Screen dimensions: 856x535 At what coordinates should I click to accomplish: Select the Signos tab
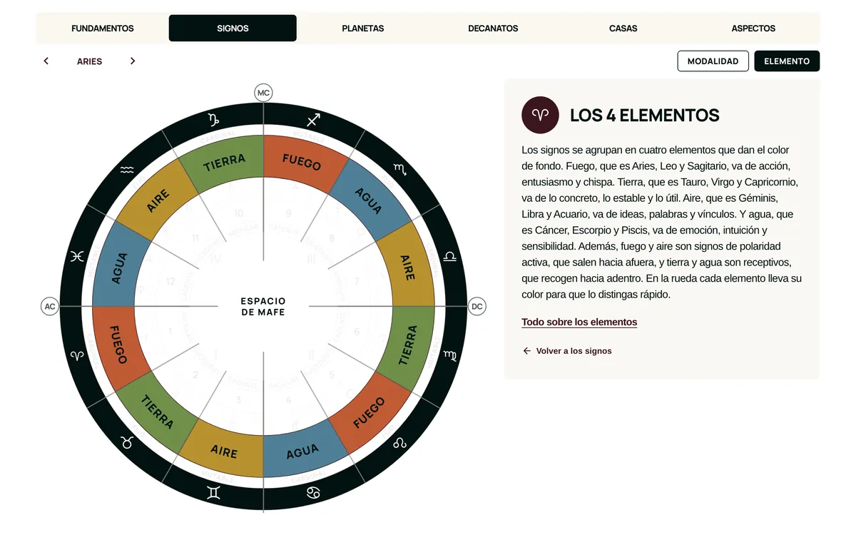coord(233,29)
